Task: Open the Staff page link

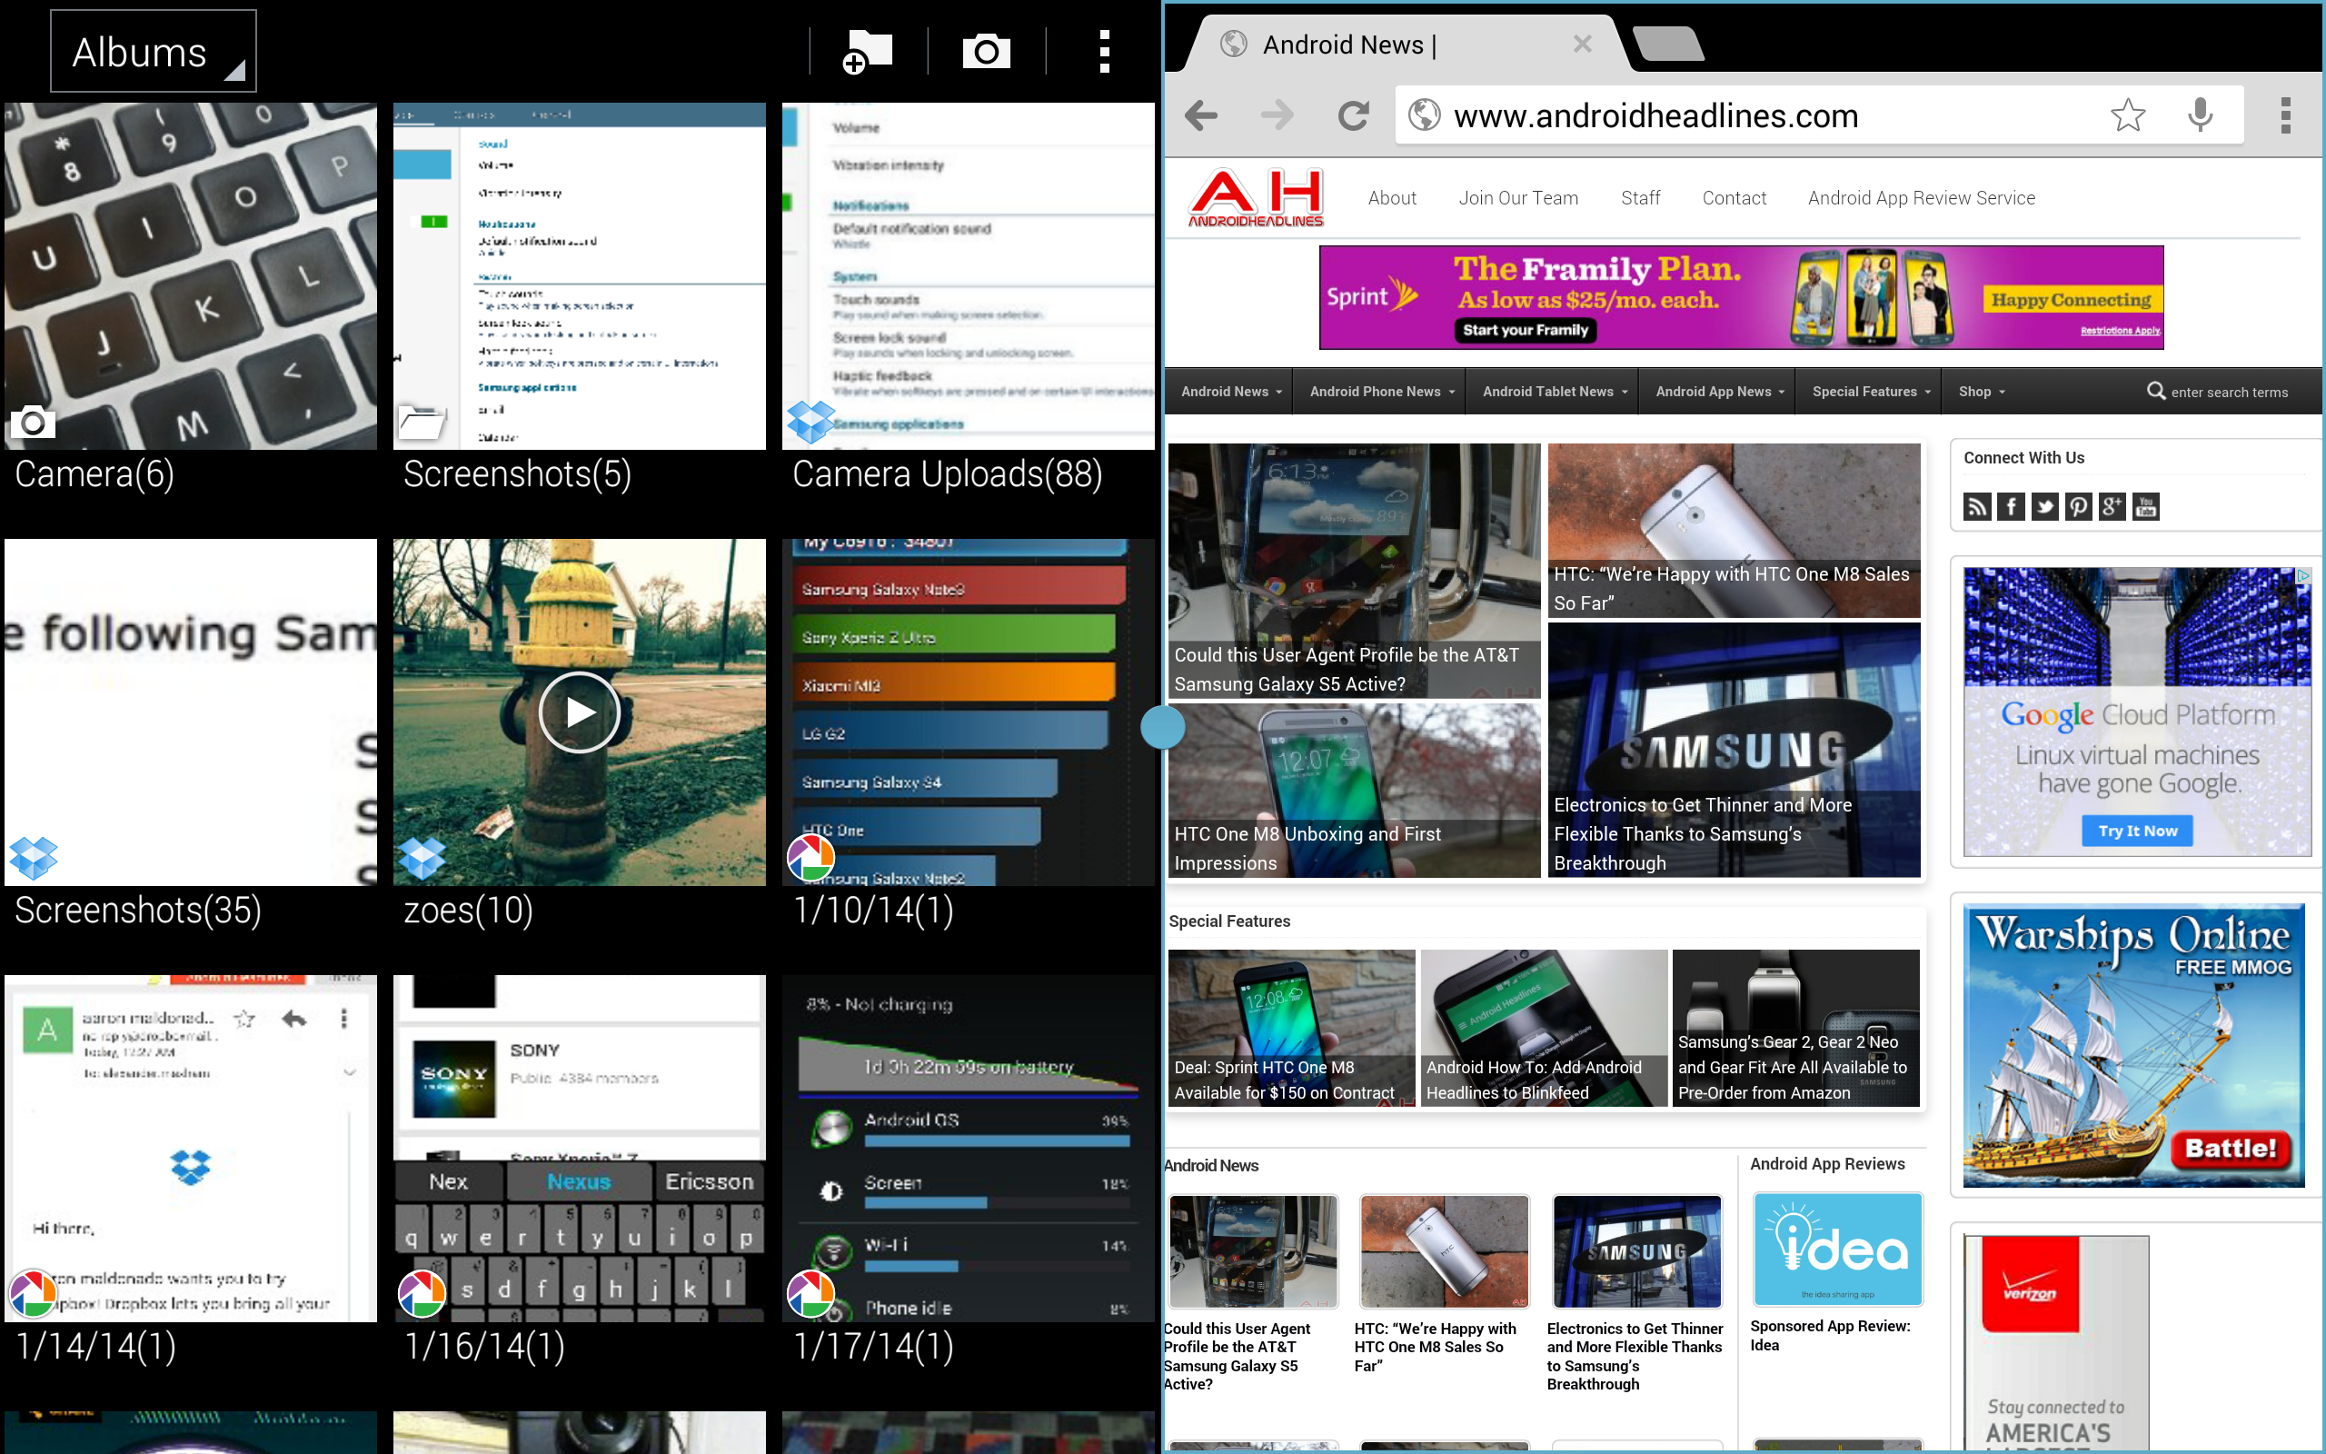Action: coord(1640,198)
